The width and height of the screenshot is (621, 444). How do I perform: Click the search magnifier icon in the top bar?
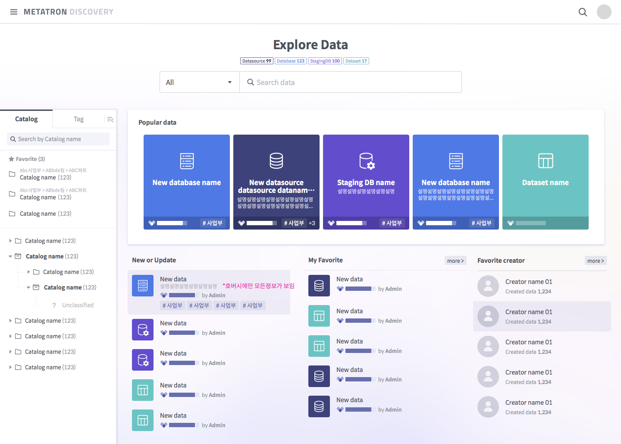[583, 12]
